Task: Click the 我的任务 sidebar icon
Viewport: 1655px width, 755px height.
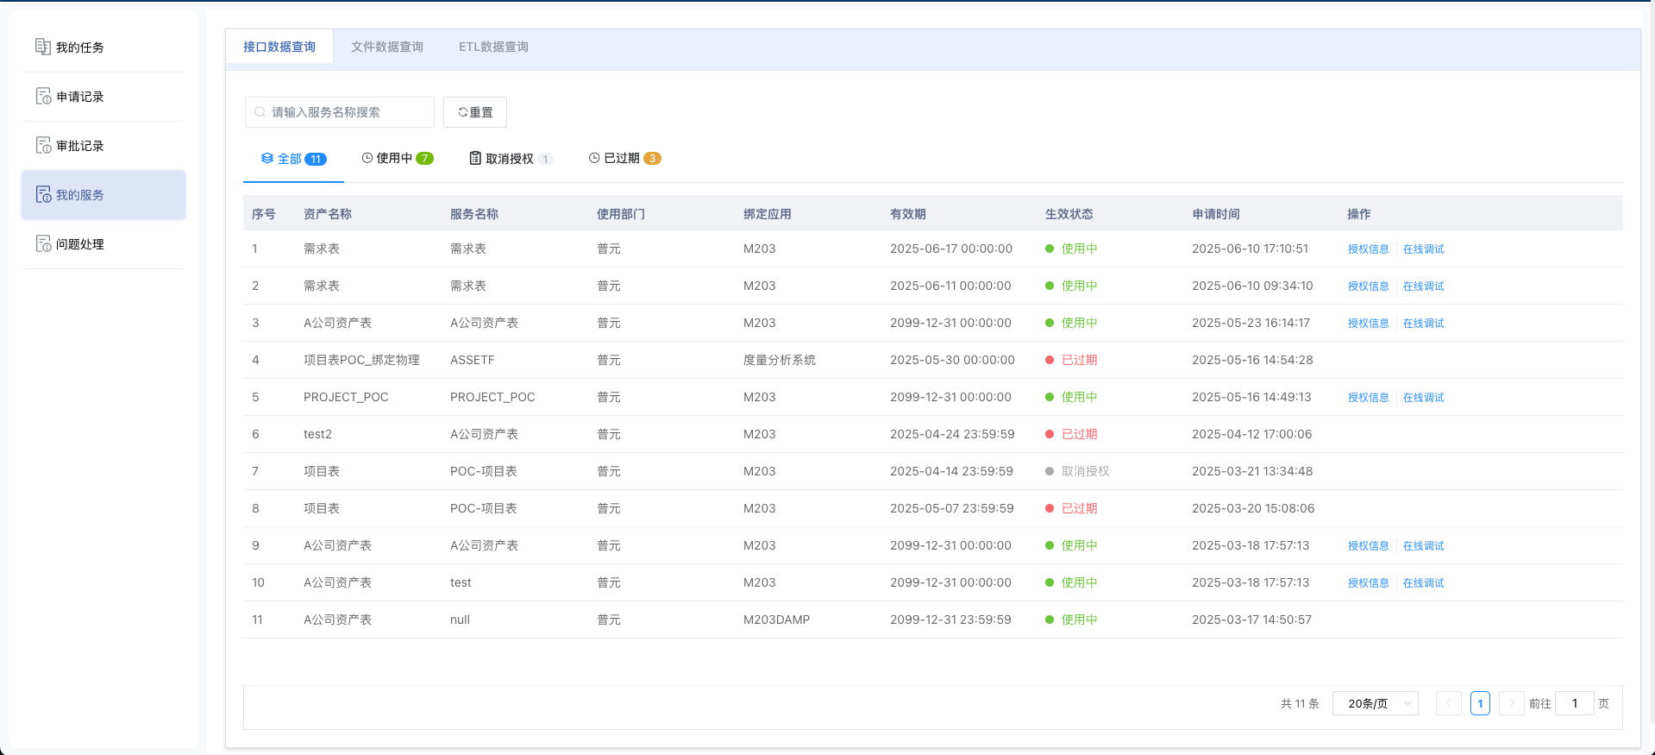Action: (42, 47)
